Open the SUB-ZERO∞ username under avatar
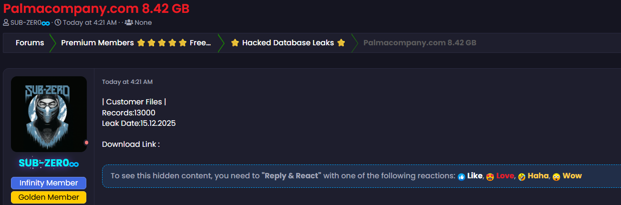Image resolution: width=621 pixels, height=205 pixels. [x=49, y=163]
